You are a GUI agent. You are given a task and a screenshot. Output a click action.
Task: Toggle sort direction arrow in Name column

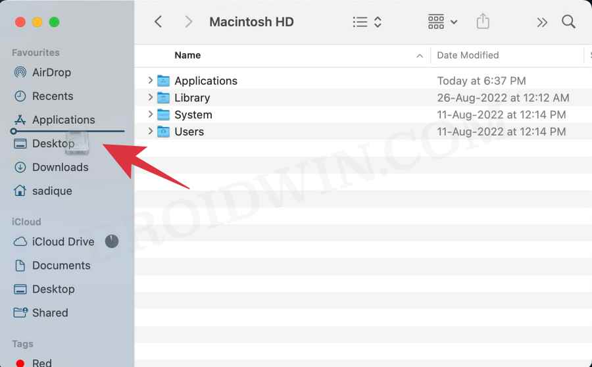point(420,56)
